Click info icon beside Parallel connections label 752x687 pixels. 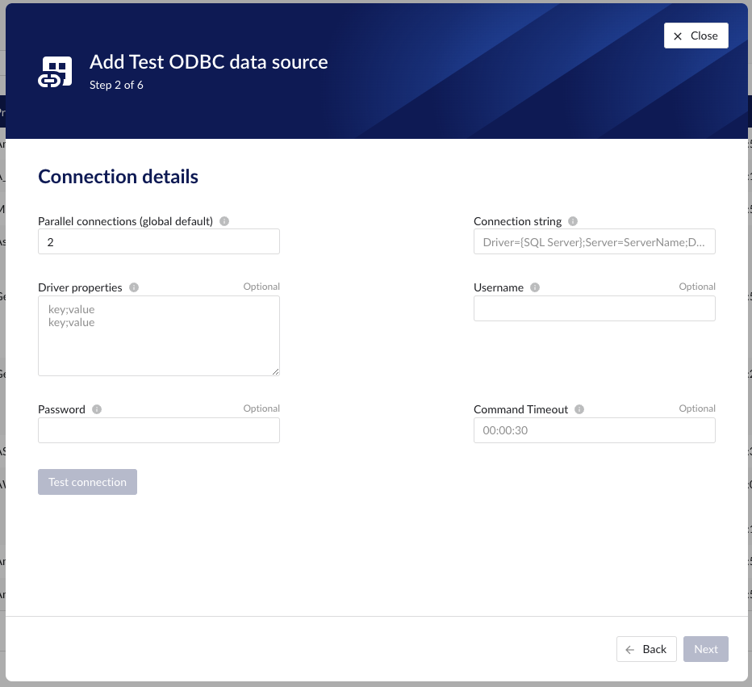pyautogui.click(x=224, y=221)
